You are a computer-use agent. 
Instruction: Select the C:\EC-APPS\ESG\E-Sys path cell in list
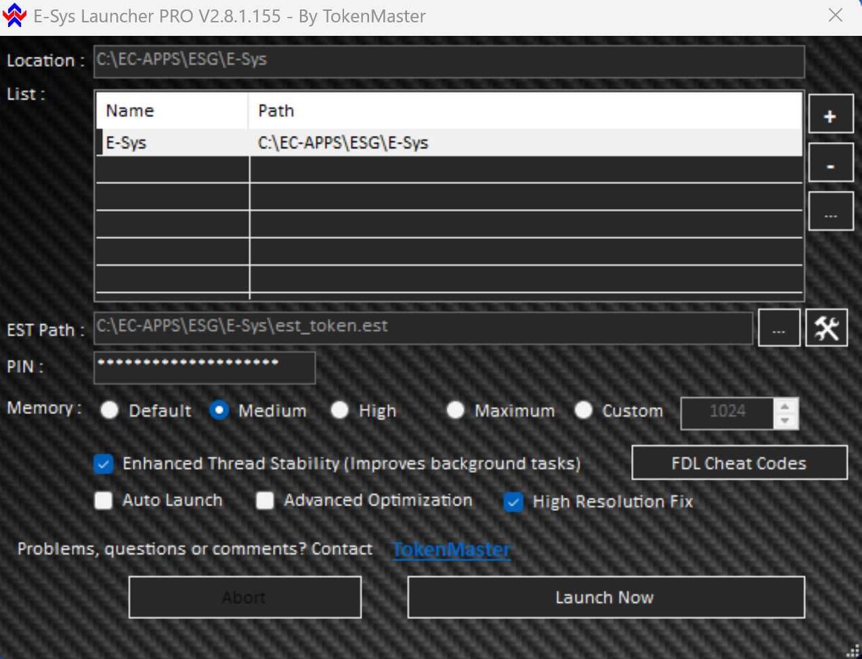[x=525, y=143]
